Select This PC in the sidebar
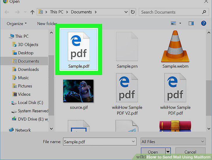This screenshot has width=212, height=160. click(19, 36)
